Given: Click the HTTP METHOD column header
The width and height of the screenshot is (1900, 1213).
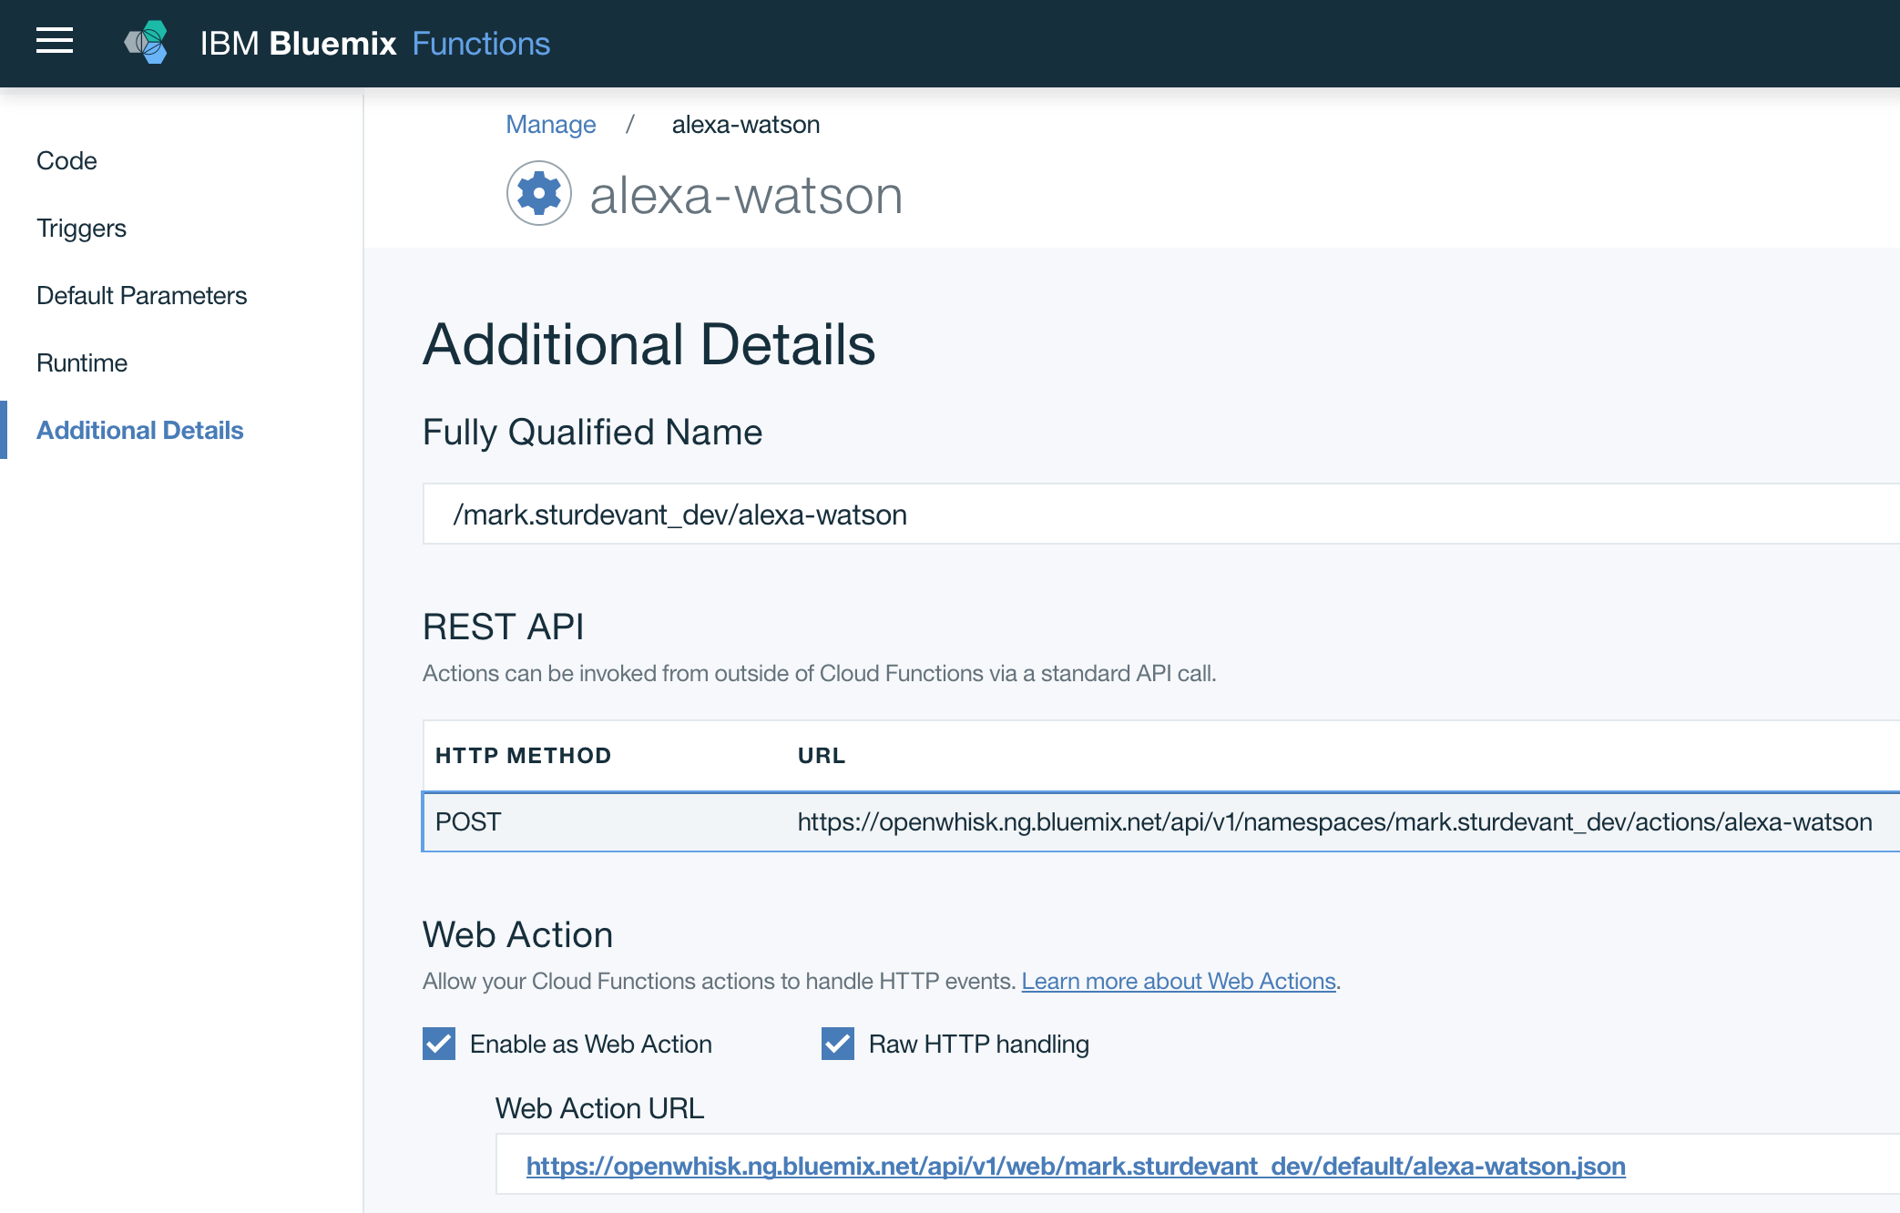Looking at the screenshot, I should [523, 756].
